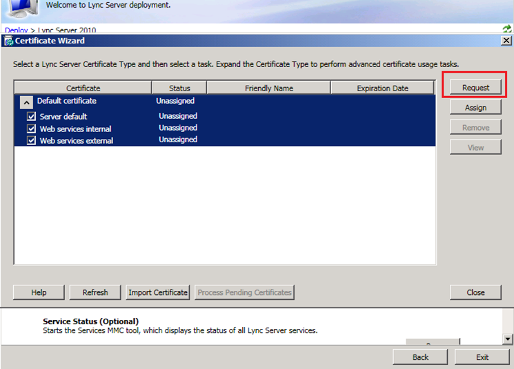Viewport: 514px width, 369px height.
Task: Click the Unassigned status for Default certificate
Action: click(175, 101)
